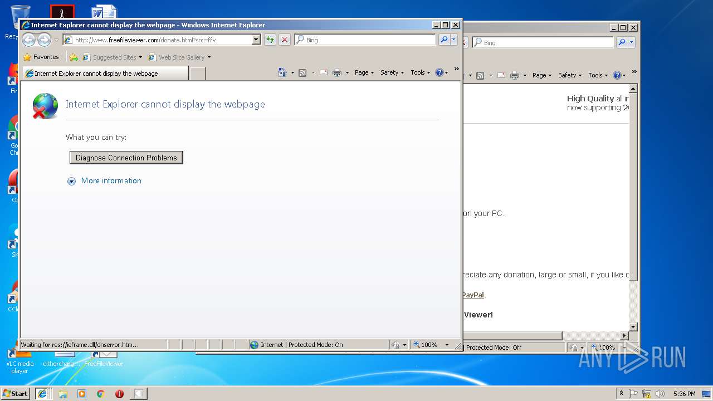
Task: Click the back window's vertical scrollbar down arrow
Action: [633, 327]
